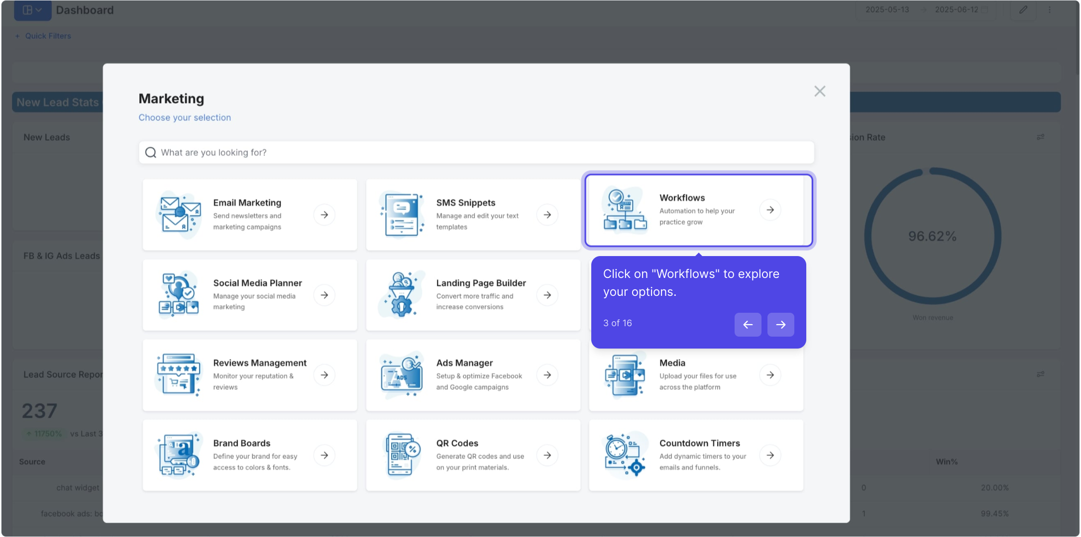The image size is (1081, 537).
Task: Open Conversion Rate widget settings icon
Action: click(1040, 137)
